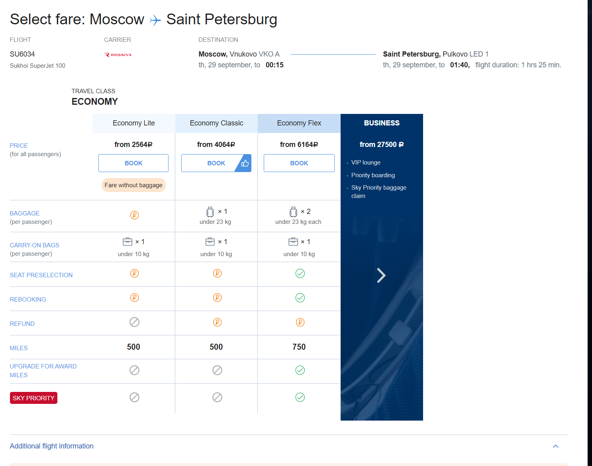Collapse Additional flight information chevron
The height and width of the screenshot is (466, 592).
555,446
